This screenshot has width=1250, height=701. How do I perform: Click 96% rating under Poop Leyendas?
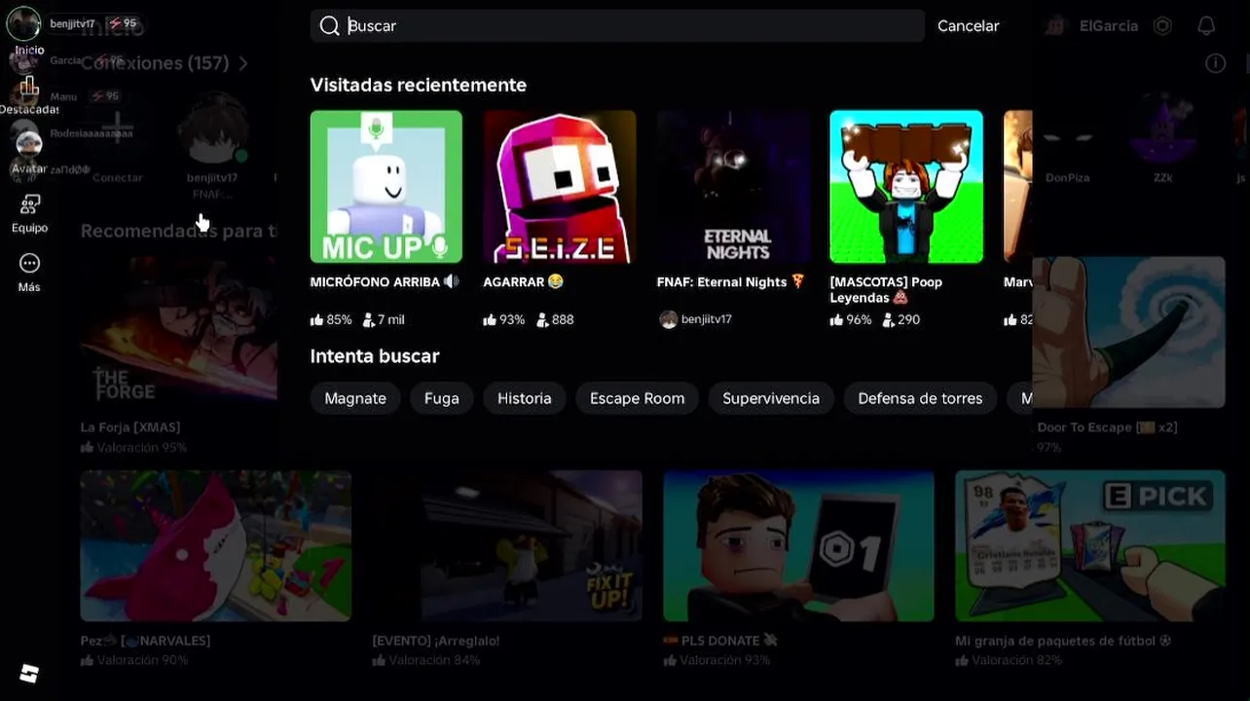(x=851, y=319)
